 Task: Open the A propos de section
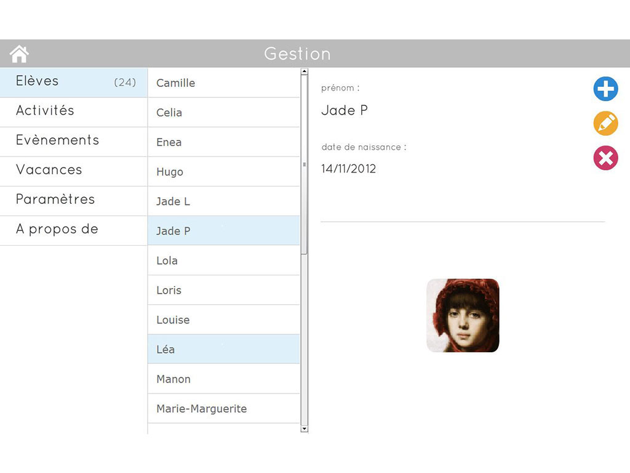click(73, 230)
